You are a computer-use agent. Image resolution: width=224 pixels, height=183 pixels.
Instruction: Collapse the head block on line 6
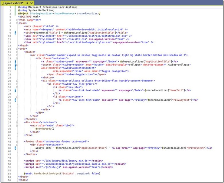click(17, 23)
